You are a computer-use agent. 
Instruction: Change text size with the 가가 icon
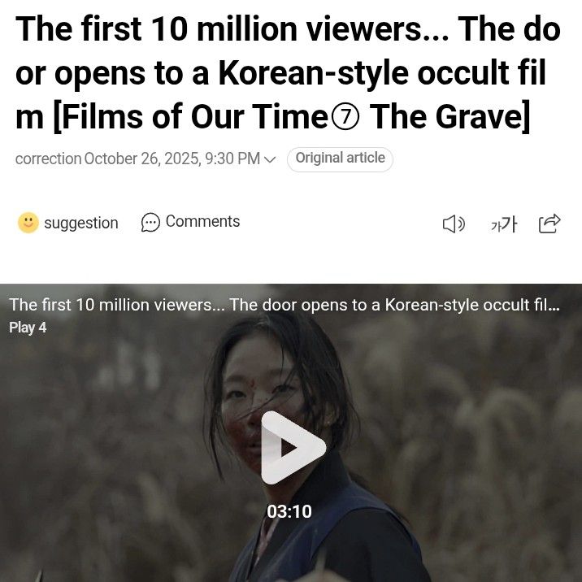tap(503, 224)
